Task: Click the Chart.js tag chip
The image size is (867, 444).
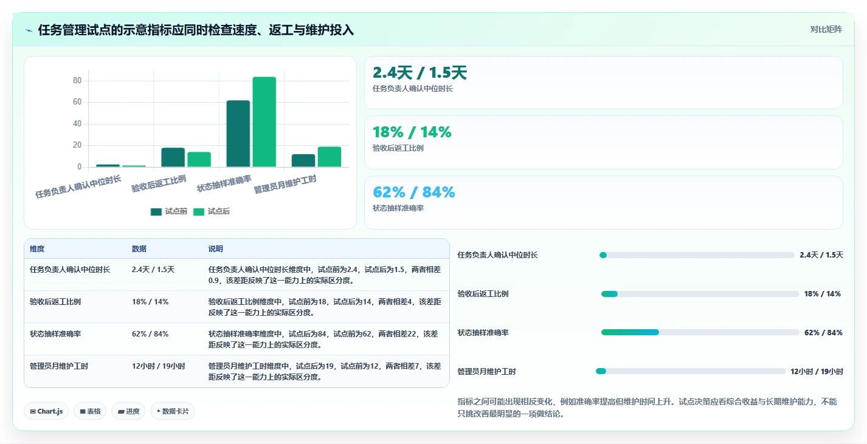Action: 47,411
